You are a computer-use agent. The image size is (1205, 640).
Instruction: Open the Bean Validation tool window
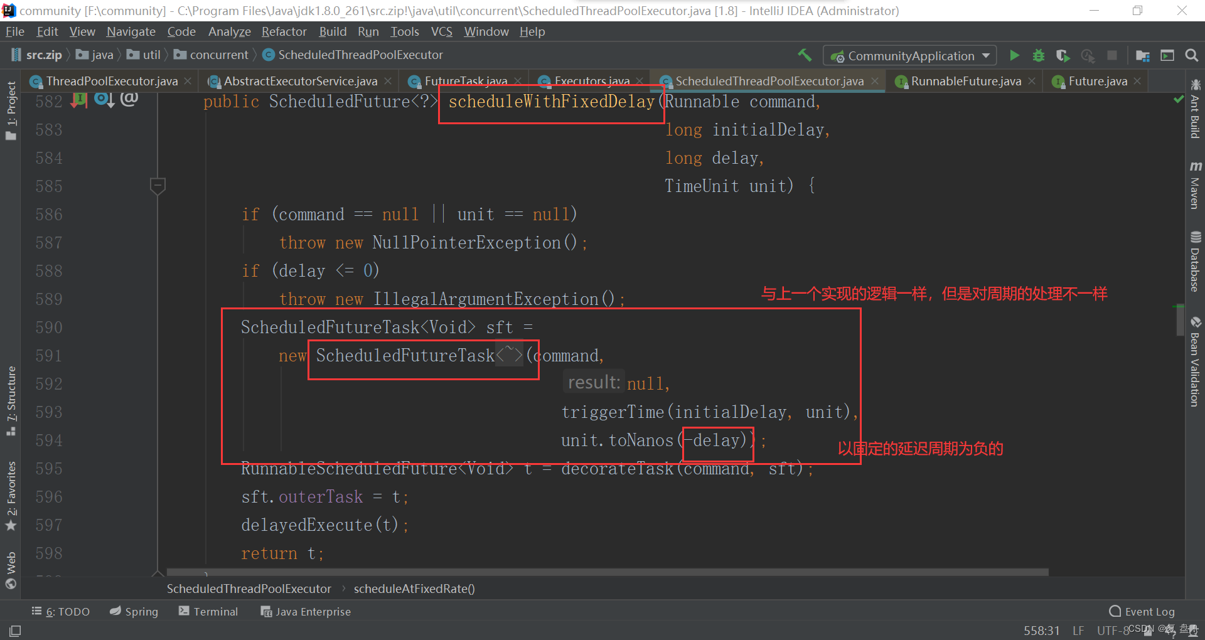coord(1195,362)
